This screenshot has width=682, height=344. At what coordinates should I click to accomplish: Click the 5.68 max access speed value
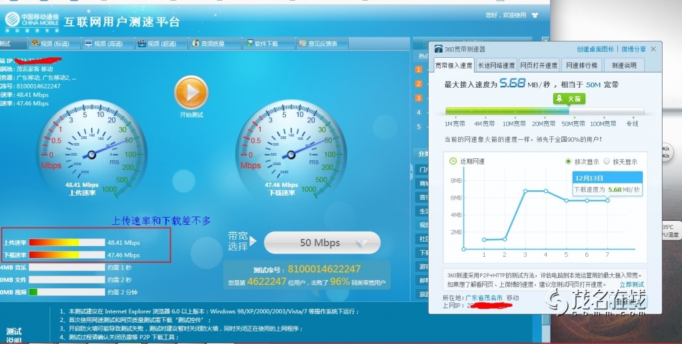point(513,83)
